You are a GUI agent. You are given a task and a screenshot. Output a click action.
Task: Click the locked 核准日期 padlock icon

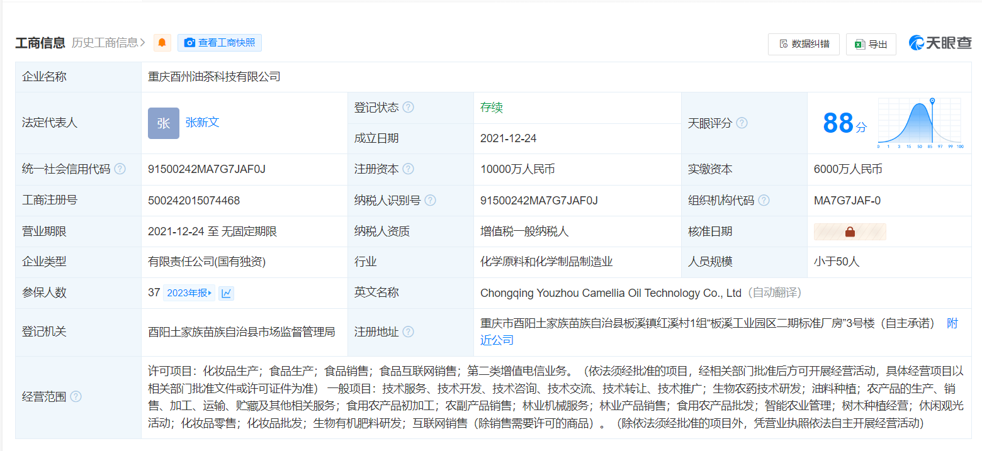850,231
